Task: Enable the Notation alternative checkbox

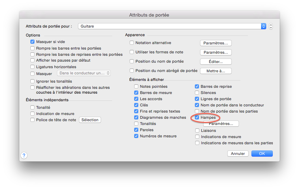Action: (132, 43)
